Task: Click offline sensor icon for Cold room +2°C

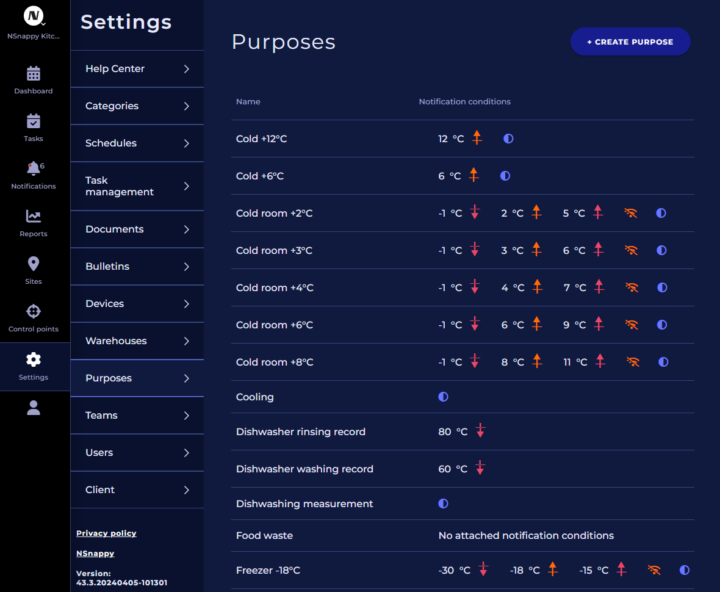Action: point(631,213)
